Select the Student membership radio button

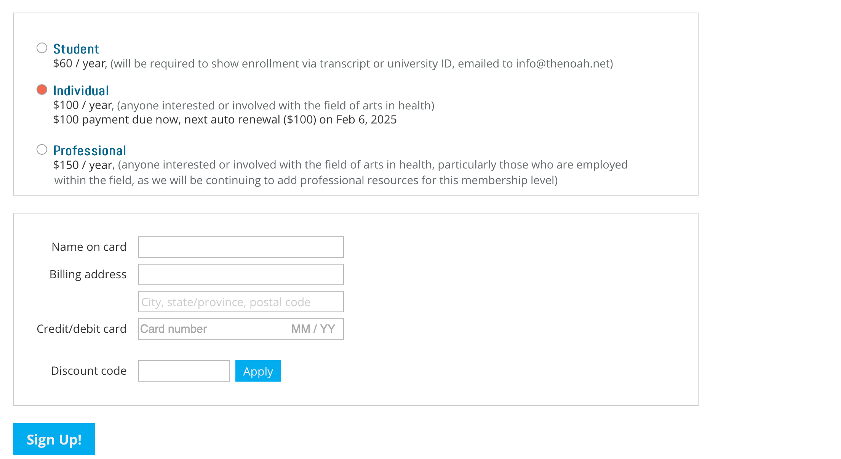[42, 48]
